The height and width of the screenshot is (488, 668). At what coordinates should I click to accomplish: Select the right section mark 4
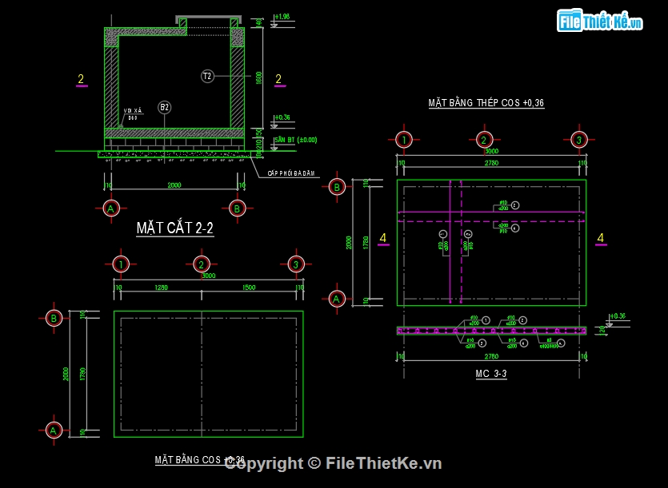[x=601, y=238]
